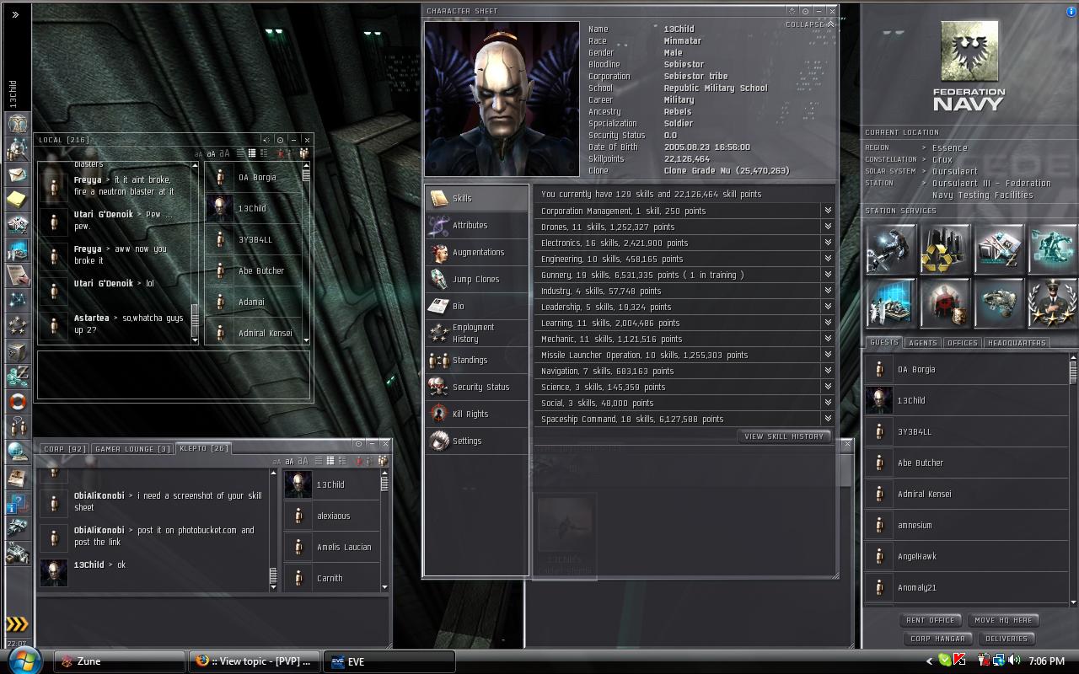Expand the sidebar with the double arrow
The image size is (1079, 674).
pyautogui.click(x=15, y=14)
